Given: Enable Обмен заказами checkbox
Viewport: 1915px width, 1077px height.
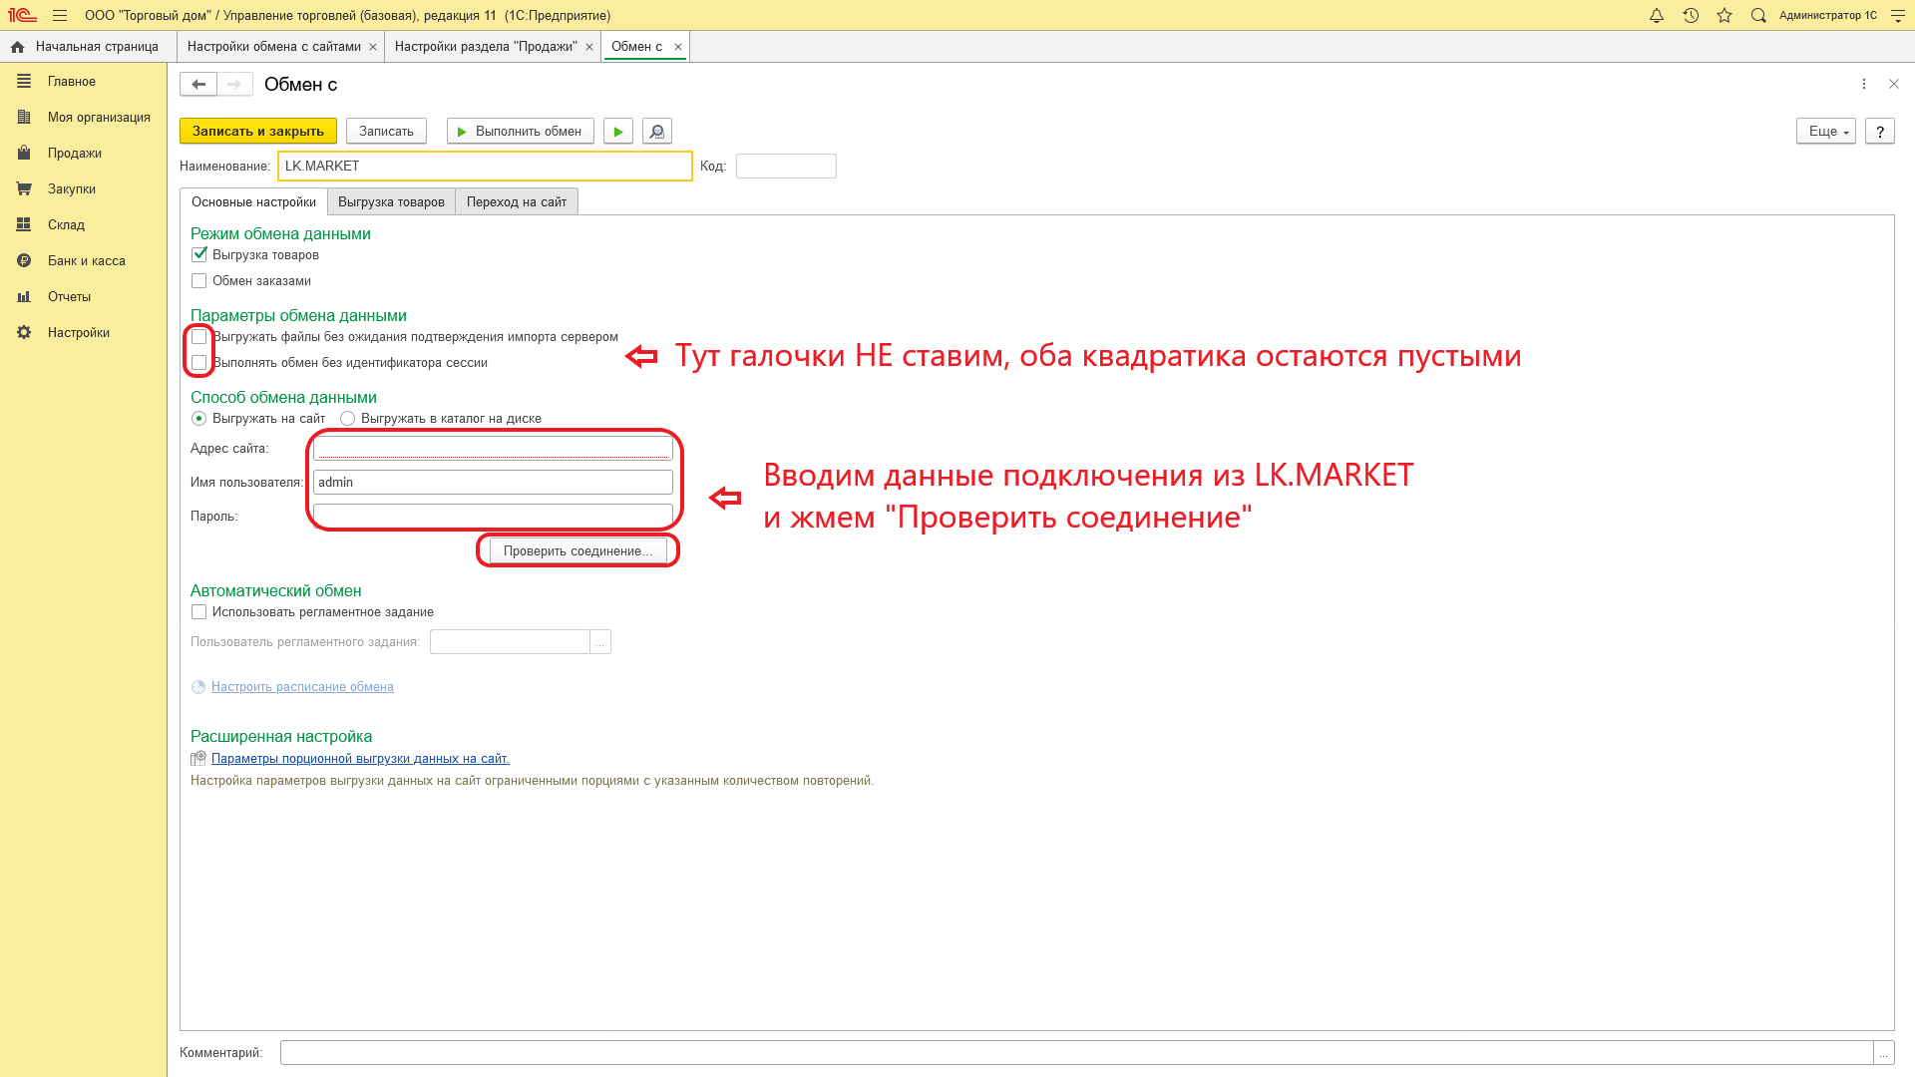Looking at the screenshot, I should [x=199, y=281].
